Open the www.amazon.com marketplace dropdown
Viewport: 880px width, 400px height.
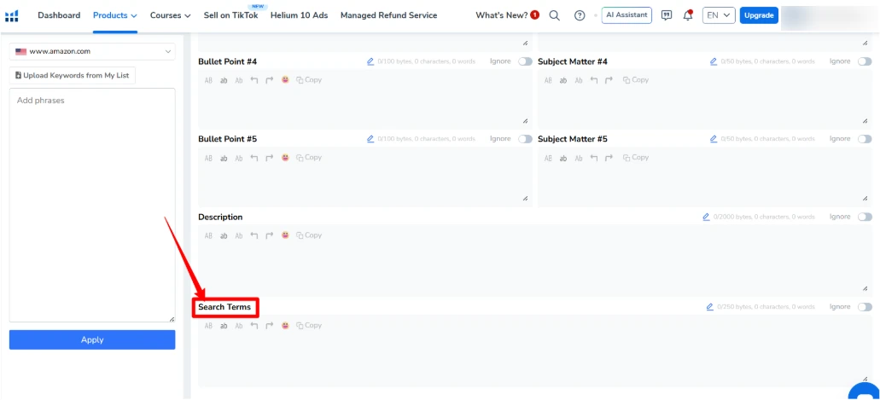coord(92,52)
